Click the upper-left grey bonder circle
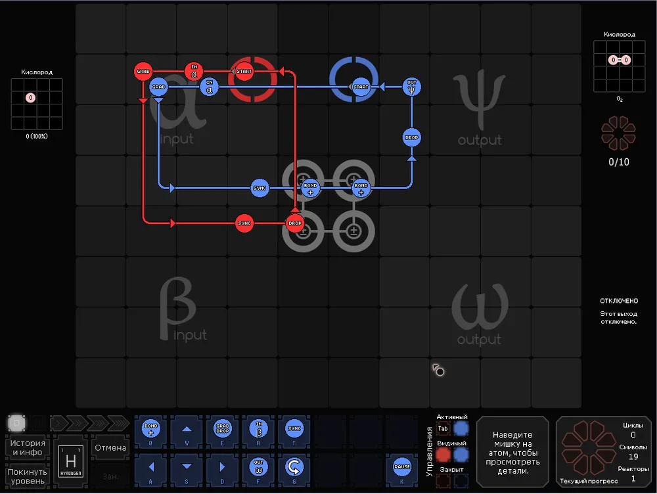Screen dimensions: 657x494 coord(303,180)
